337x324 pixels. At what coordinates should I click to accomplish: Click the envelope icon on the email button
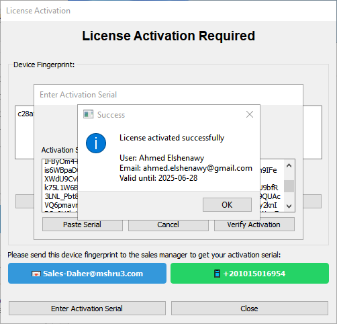tap(36, 274)
